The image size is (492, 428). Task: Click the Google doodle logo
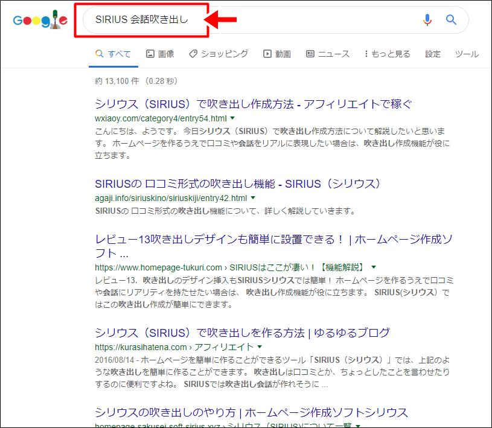[x=40, y=19]
